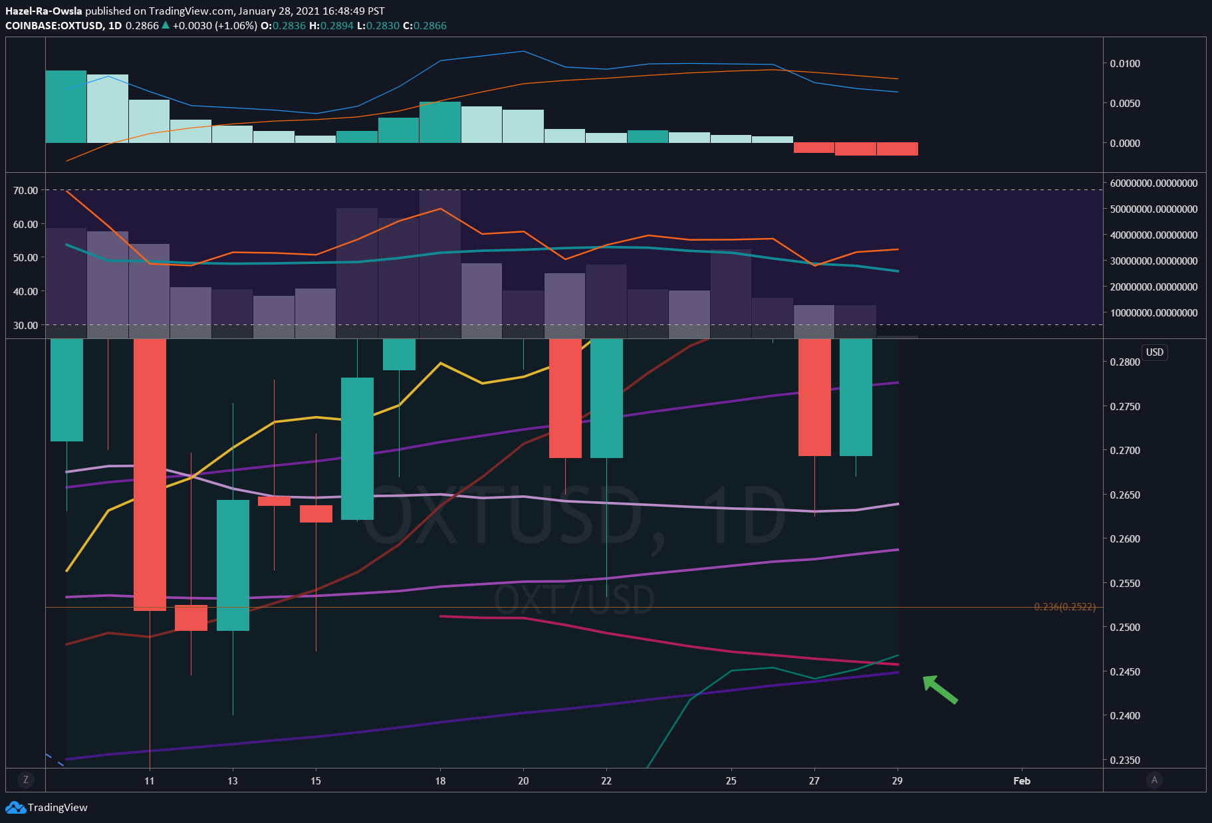Click date label 29 on time axis
Screen dimensions: 1212x823
coord(898,780)
